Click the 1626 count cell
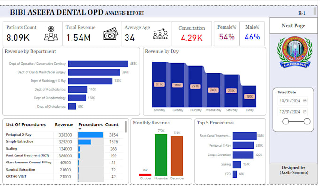Image resolution: width=320 pixels, height=186 pixels. (x=113, y=142)
